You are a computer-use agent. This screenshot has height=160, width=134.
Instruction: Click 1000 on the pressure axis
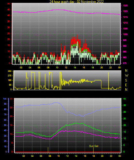click(125, 34)
